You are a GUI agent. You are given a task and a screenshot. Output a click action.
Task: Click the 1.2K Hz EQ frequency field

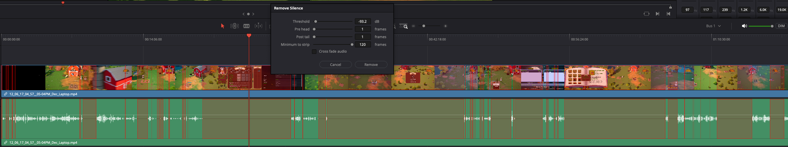[x=744, y=10]
